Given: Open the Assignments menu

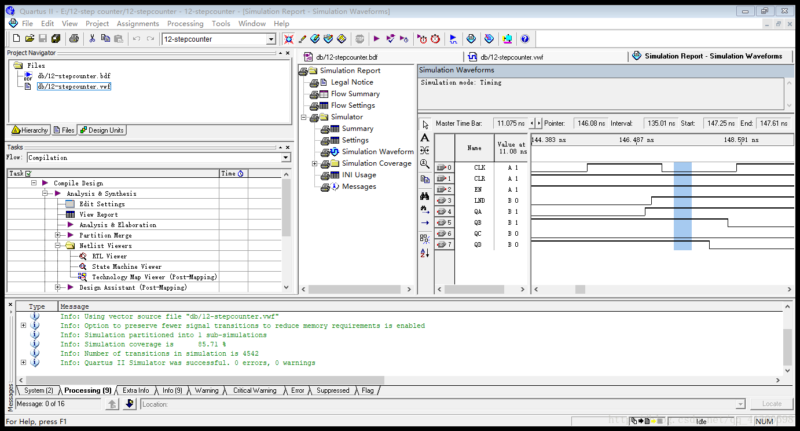Looking at the screenshot, I should coord(138,24).
